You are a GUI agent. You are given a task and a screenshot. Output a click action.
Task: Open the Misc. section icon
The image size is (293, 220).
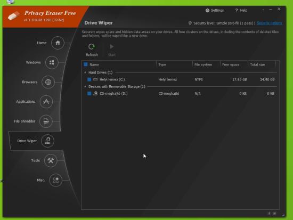55,180
